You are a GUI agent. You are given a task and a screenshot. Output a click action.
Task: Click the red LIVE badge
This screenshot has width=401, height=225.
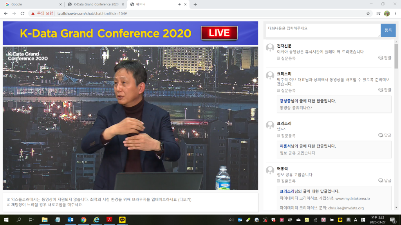tap(219, 33)
